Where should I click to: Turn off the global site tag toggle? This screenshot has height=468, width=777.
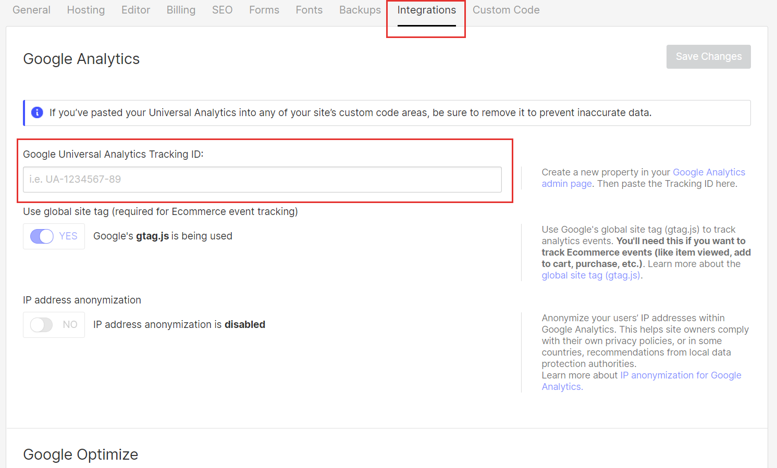(x=42, y=236)
